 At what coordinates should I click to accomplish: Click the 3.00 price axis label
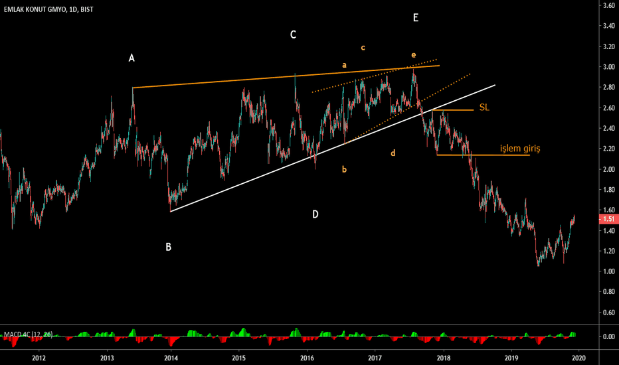[x=609, y=66]
